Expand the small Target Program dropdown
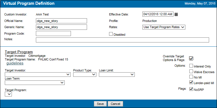Viewport: 217px width, 108px height. [x=8, y=94]
